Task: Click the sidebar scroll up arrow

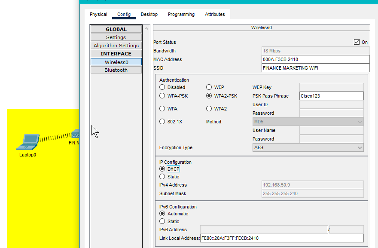Action: pos(146,29)
